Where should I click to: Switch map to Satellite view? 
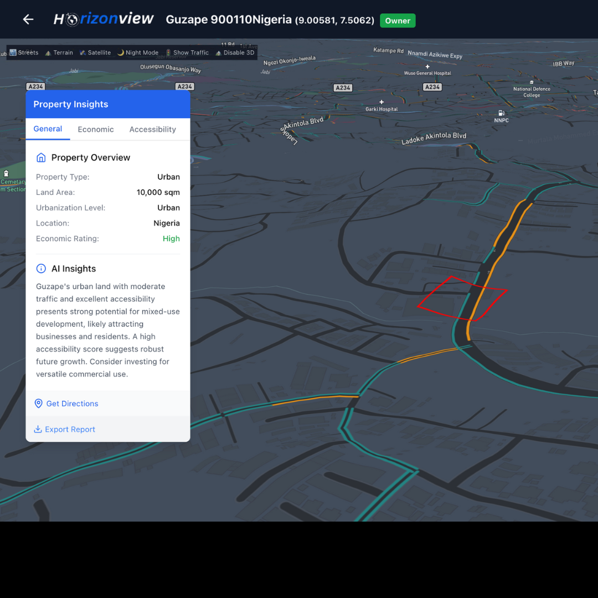coord(95,53)
